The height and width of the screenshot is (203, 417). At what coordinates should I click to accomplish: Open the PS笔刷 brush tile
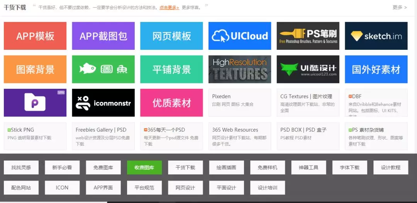(308, 36)
